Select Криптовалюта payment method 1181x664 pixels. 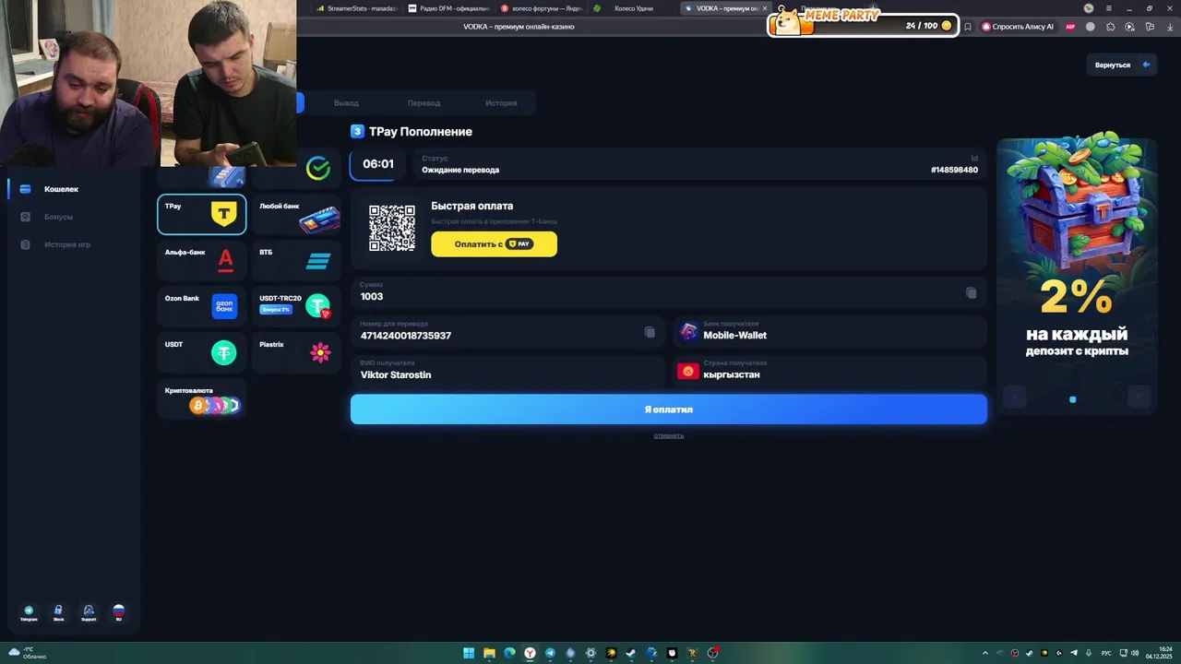click(x=202, y=398)
